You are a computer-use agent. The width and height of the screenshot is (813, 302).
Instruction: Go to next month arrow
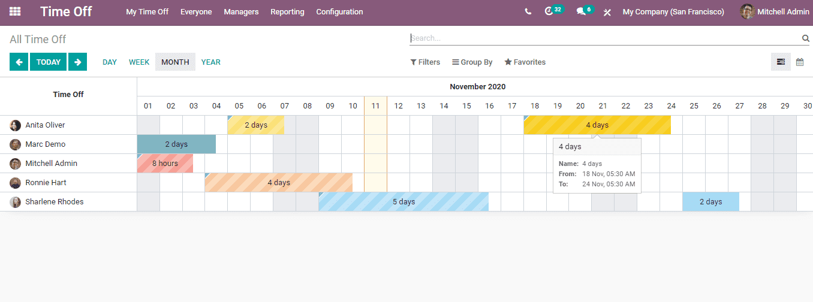[x=77, y=62]
